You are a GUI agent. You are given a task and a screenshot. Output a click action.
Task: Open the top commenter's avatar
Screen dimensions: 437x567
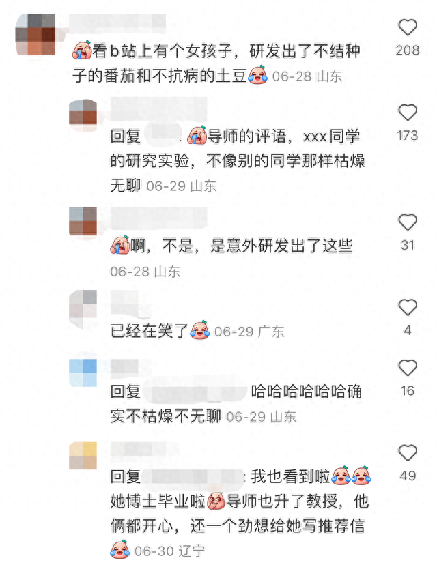[36, 34]
